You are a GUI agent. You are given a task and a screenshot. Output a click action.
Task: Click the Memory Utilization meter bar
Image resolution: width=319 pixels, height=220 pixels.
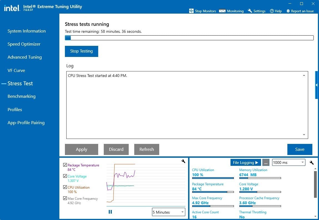(260, 178)
